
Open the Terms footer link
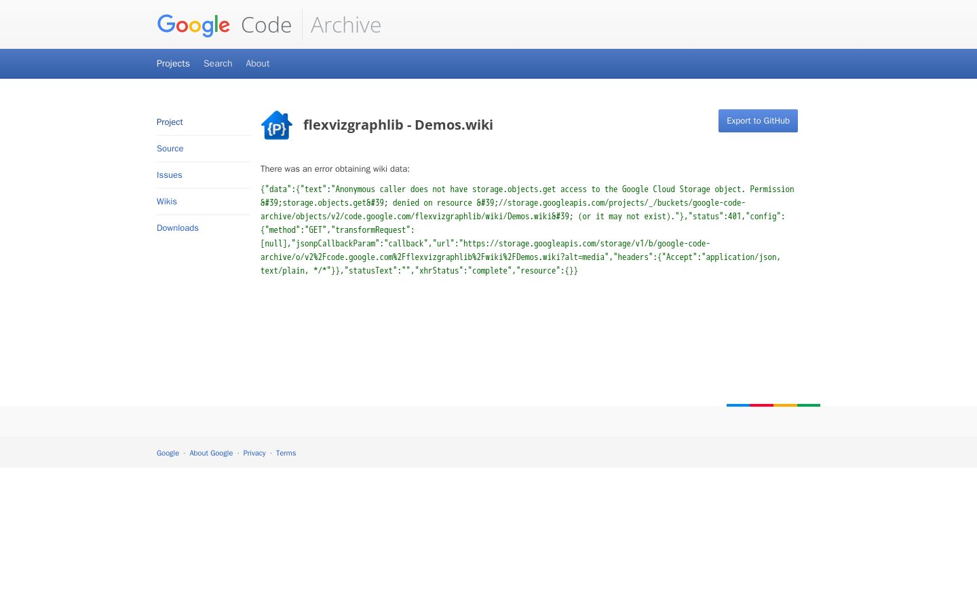[286, 453]
